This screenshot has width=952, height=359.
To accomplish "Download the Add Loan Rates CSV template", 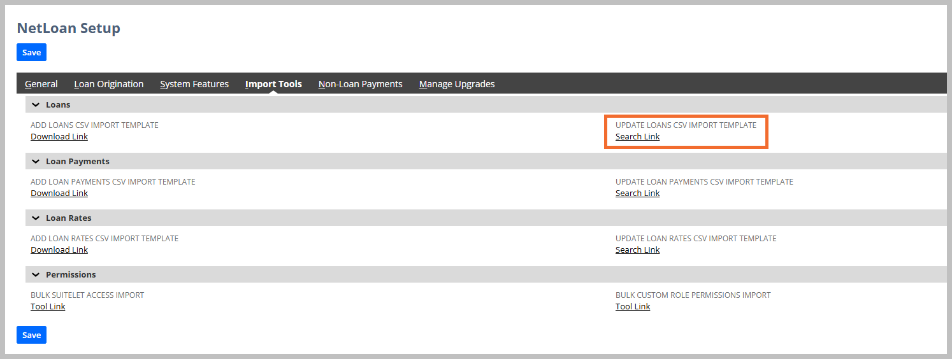I will click(59, 250).
